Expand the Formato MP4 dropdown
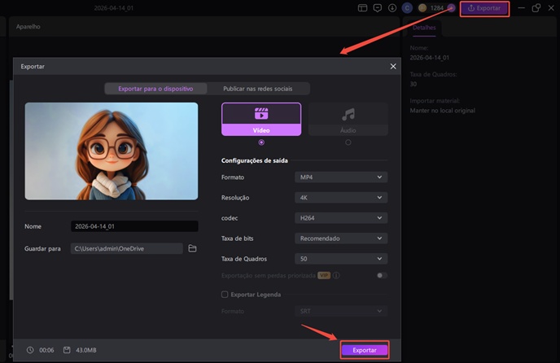The width and height of the screenshot is (560, 363). (340, 177)
